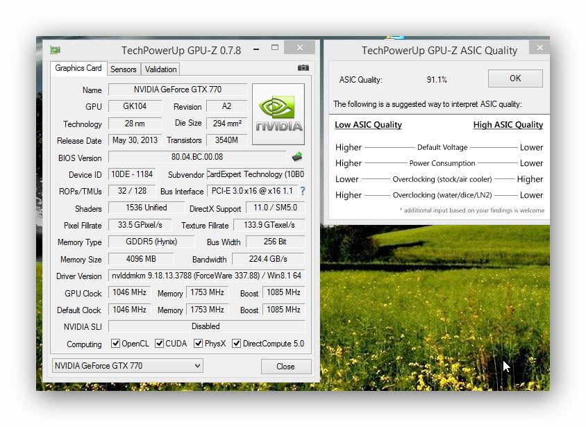Click the Memory field in Default Clock row
Image resolution: width=586 pixels, height=427 pixels.
click(207, 310)
